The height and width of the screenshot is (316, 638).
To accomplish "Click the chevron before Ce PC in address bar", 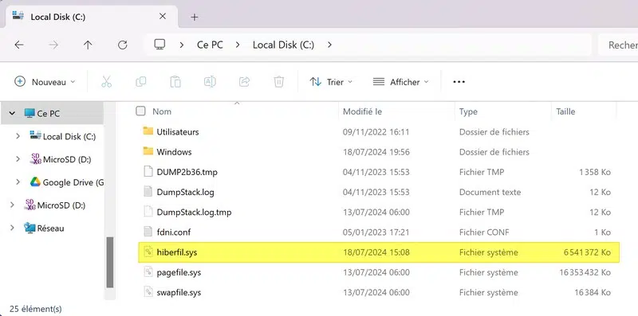I will click(x=182, y=45).
